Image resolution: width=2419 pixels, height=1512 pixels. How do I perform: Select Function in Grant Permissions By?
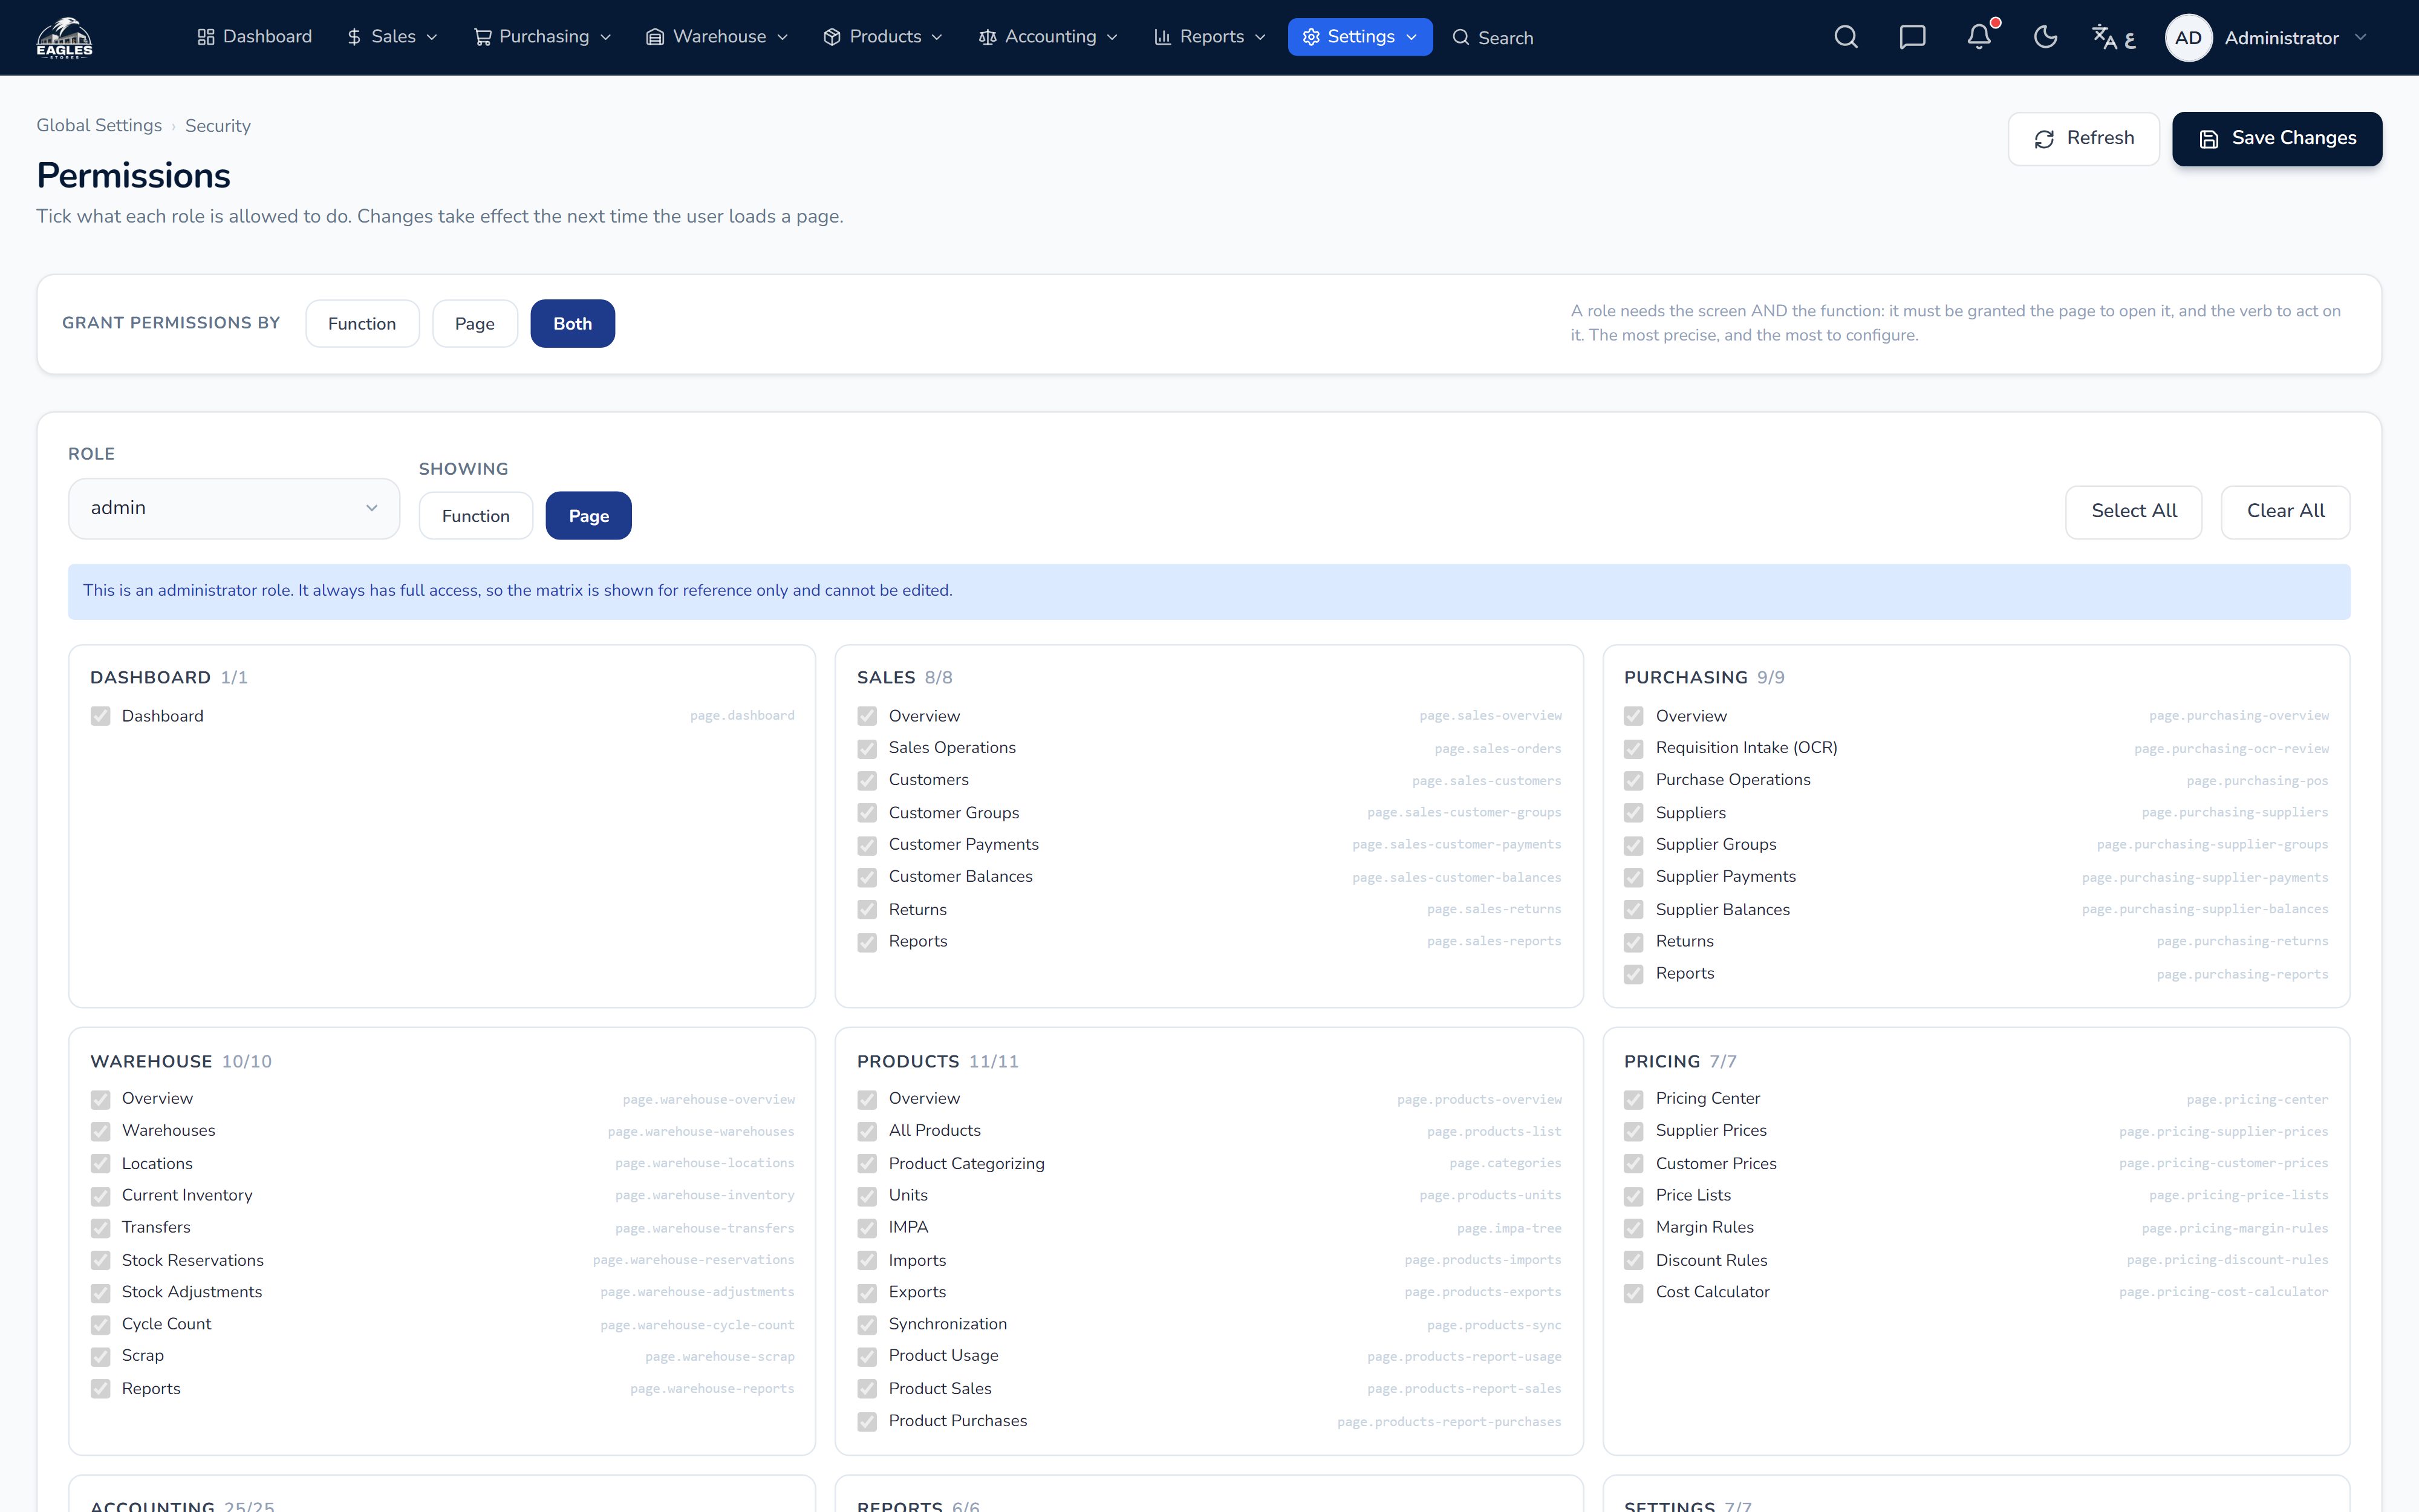[362, 323]
